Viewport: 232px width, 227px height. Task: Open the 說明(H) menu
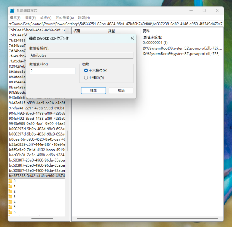coord(84,18)
